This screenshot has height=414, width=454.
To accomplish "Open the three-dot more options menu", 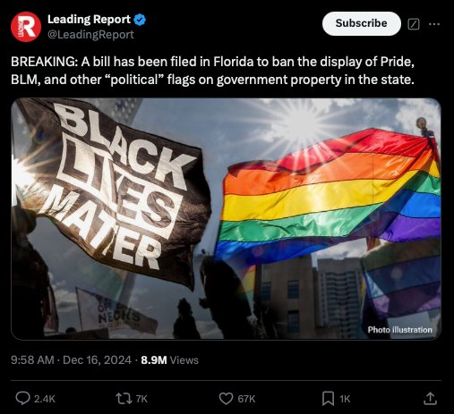I will click(434, 24).
